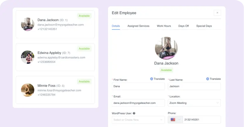Screen dimensions: 244x127
Task: Click the WordPress User help question icon
Action: pyautogui.click(x=134, y=113)
